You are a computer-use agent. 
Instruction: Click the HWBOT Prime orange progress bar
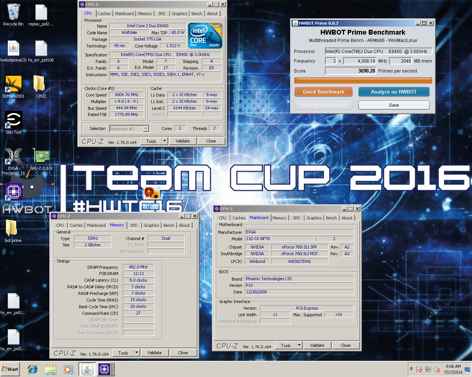(x=363, y=80)
